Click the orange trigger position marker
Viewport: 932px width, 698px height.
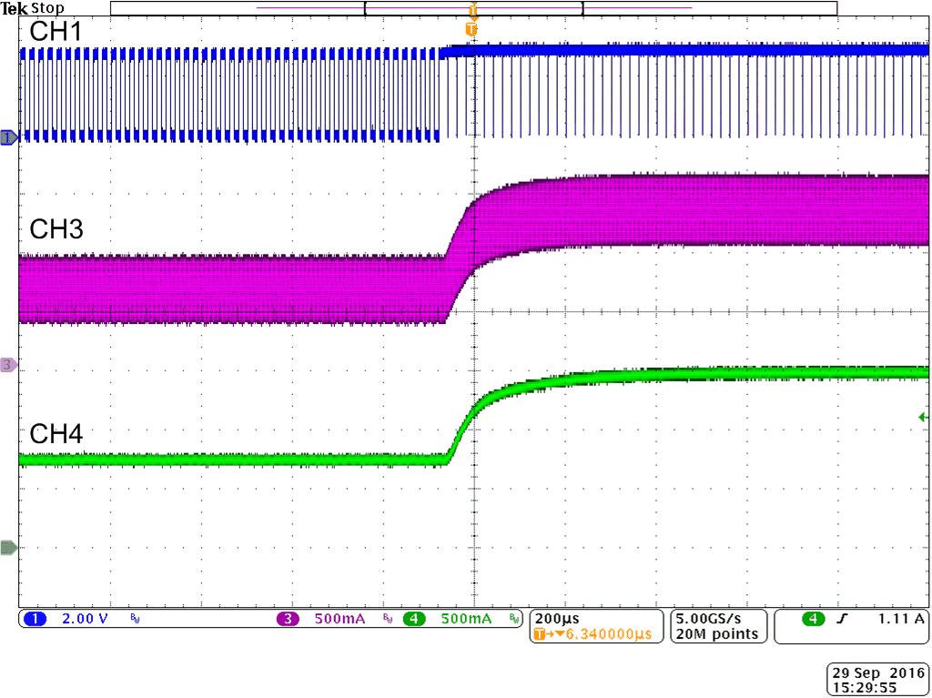click(472, 29)
